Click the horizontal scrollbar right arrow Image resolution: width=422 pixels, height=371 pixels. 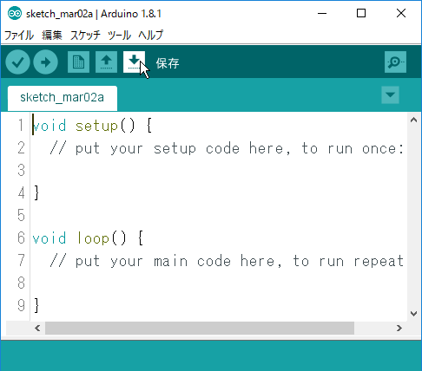(x=399, y=328)
